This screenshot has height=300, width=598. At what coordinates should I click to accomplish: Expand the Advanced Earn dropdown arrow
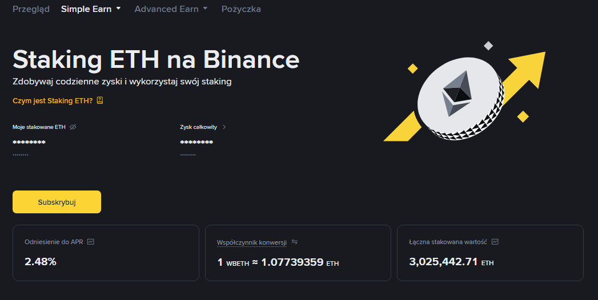click(205, 9)
